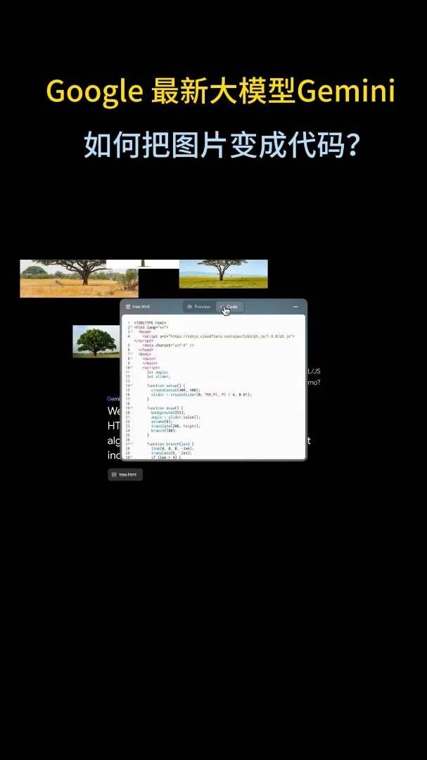Collapse the head tag at line 3

(x=132, y=331)
